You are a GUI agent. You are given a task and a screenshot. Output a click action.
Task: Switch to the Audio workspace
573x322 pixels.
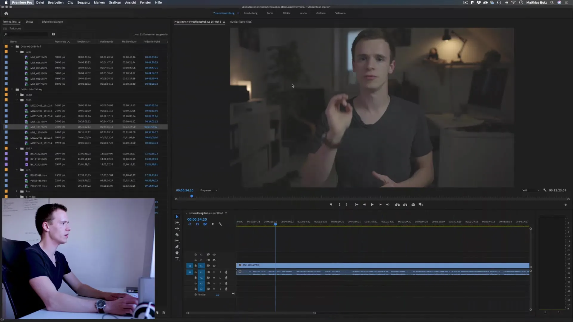(x=304, y=13)
